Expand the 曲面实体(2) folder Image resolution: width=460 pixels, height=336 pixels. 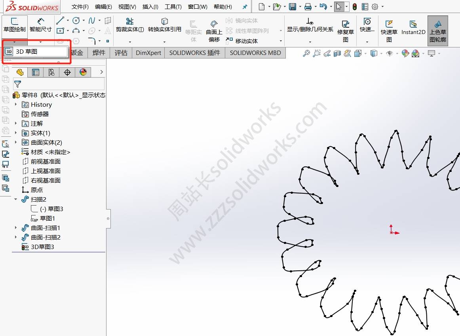pos(16,142)
